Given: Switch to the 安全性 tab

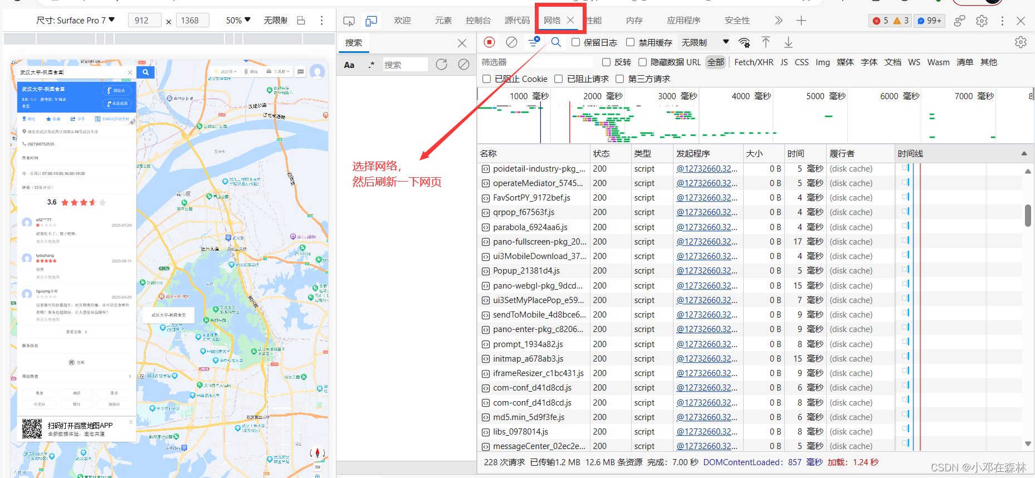Looking at the screenshot, I should click(738, 21).
